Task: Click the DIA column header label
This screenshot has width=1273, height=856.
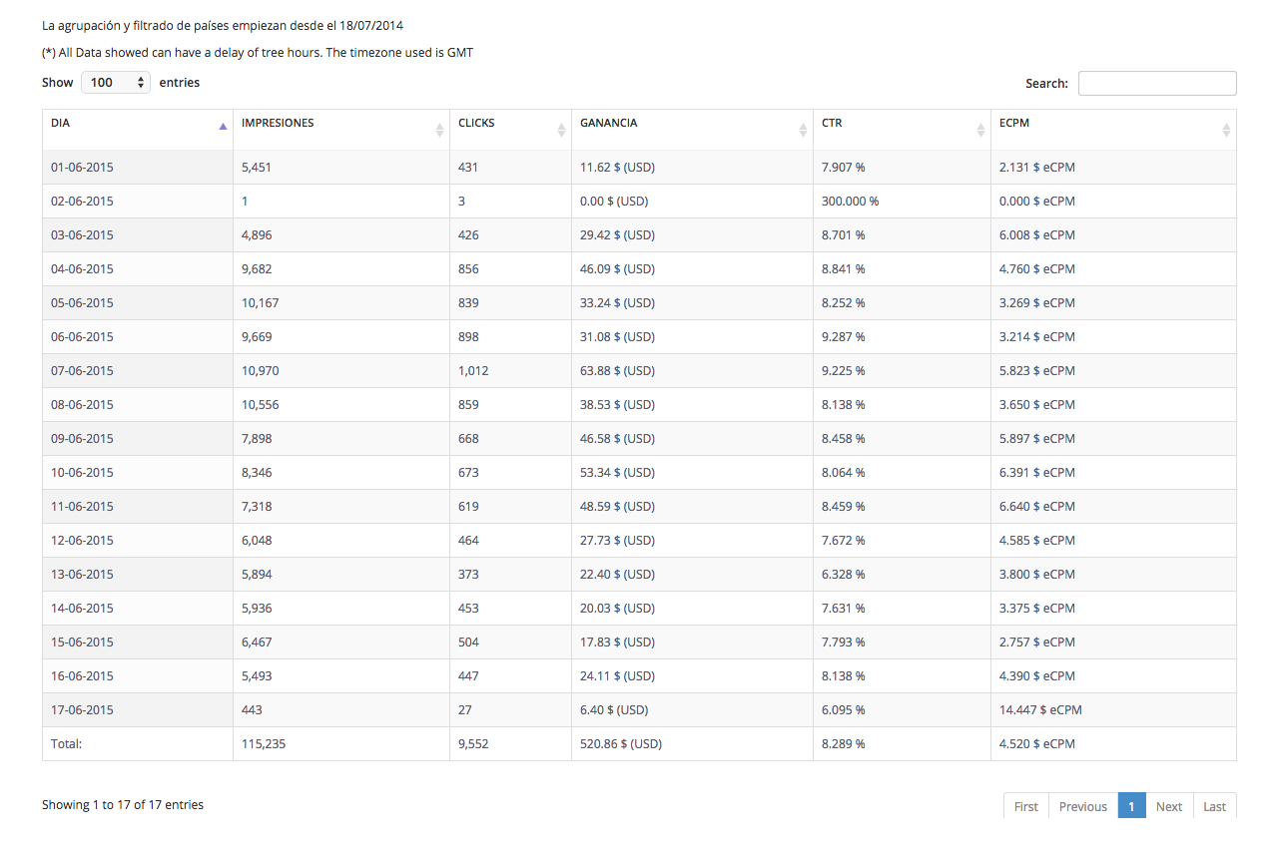Action: (61, 123)
